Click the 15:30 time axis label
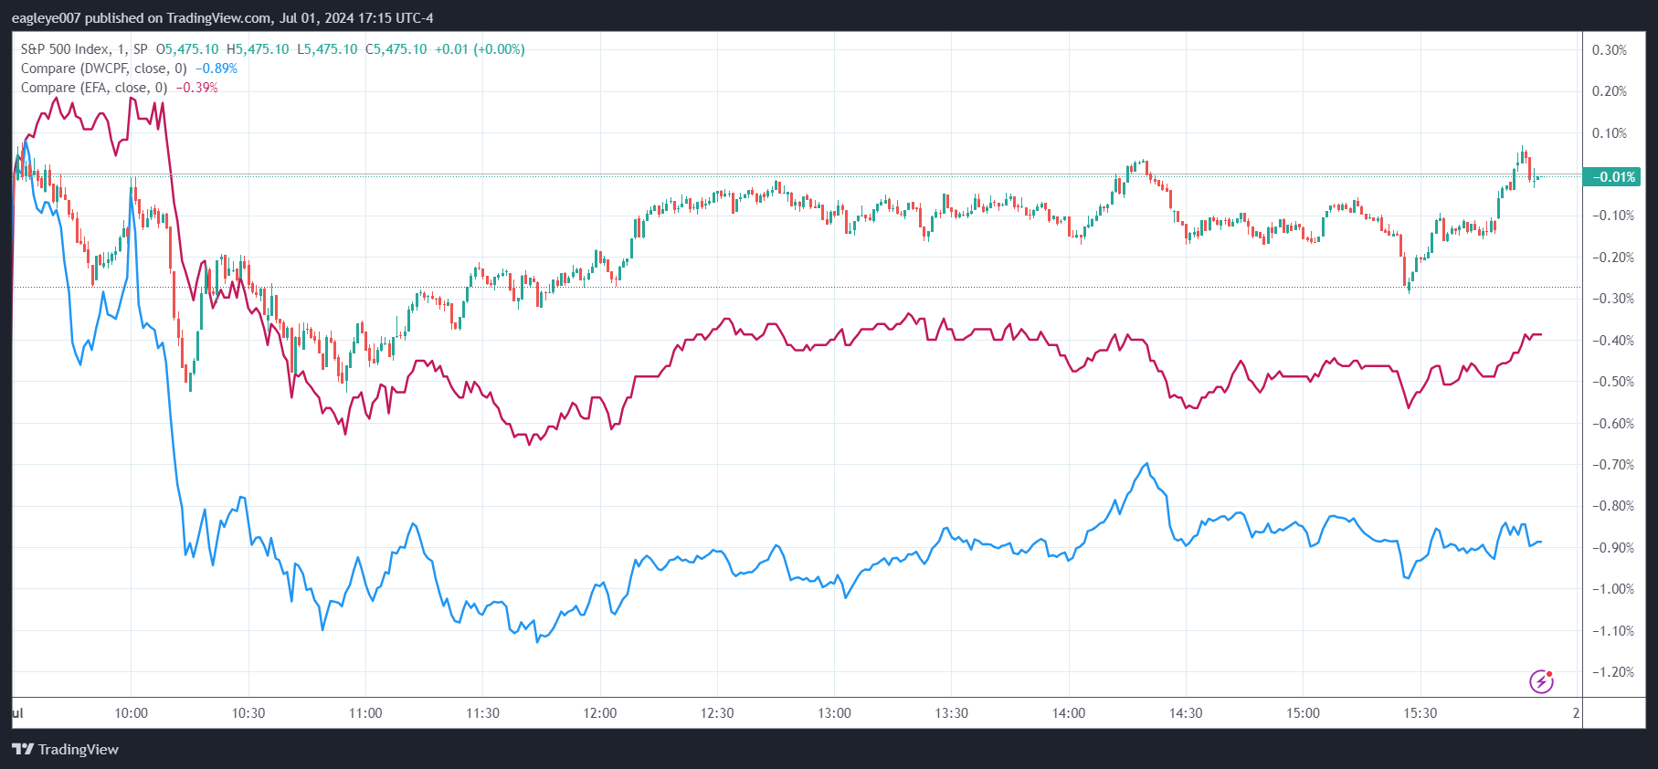 click(x=1420, y=713)
